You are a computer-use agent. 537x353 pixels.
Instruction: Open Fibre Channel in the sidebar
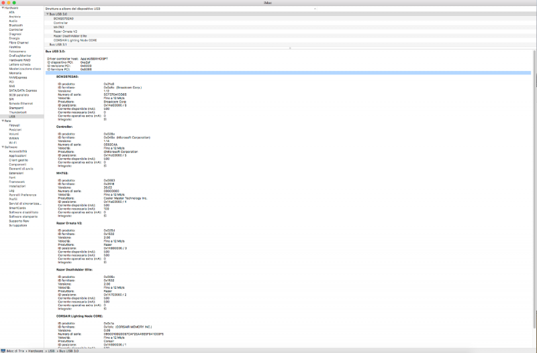click(19, 43)
